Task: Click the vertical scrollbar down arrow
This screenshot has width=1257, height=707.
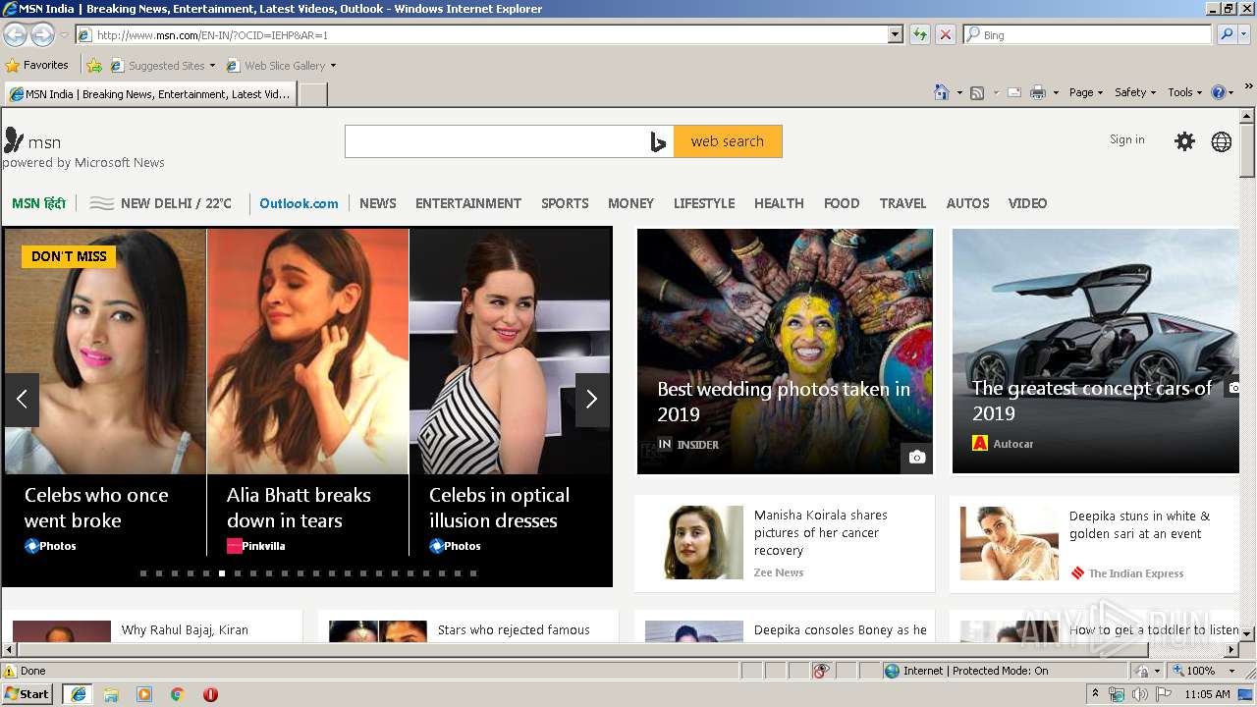Action: click(x=1248, y=633)
